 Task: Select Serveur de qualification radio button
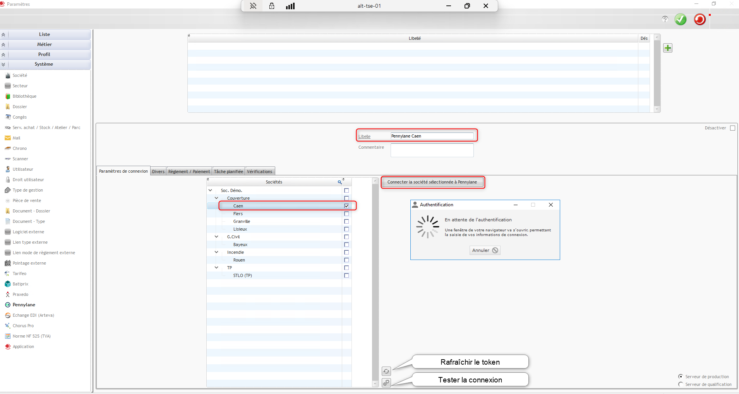coord(681,384)
